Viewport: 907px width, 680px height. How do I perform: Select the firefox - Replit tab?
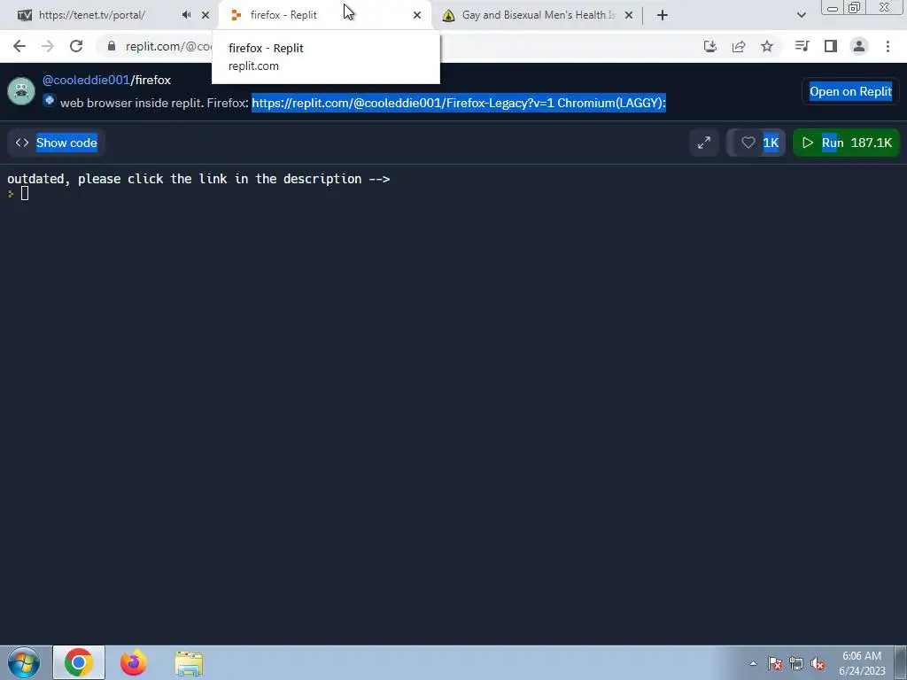[x=324, y=15]
